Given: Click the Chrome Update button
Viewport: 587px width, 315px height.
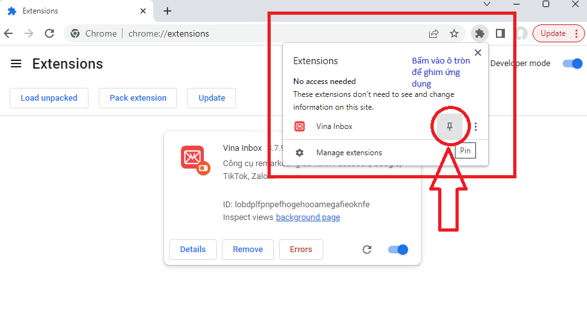Looking at the screenshot, I should [x=558, y=33].
